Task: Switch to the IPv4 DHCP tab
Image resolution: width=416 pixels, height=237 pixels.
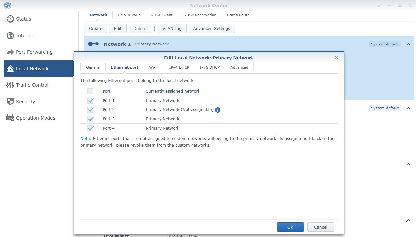Action: [x=179, y=67]
